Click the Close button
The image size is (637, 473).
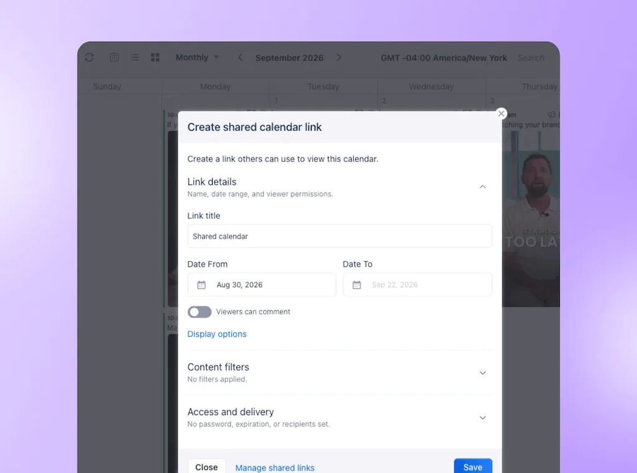(x=207, y=467)
